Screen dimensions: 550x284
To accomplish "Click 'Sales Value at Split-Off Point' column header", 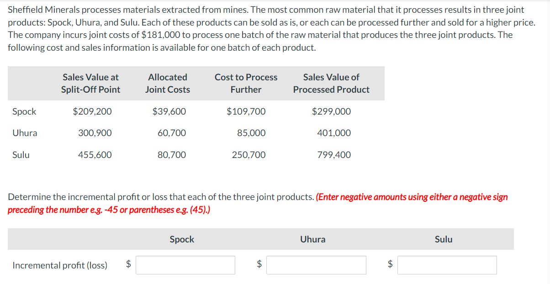I will point(91,84).
